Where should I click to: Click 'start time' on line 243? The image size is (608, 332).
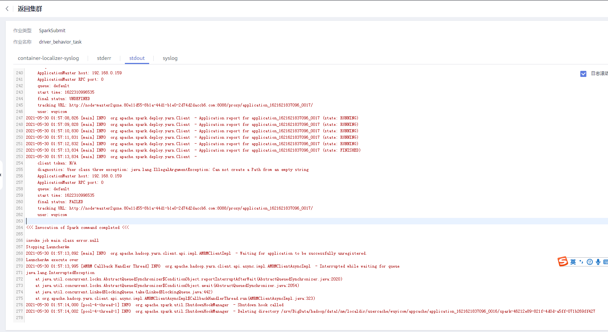coord(66,92)
